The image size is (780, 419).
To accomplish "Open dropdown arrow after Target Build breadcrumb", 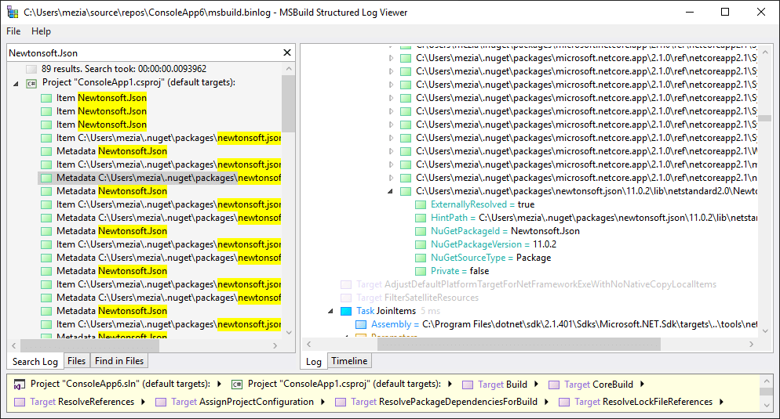I will coord(536,385).
